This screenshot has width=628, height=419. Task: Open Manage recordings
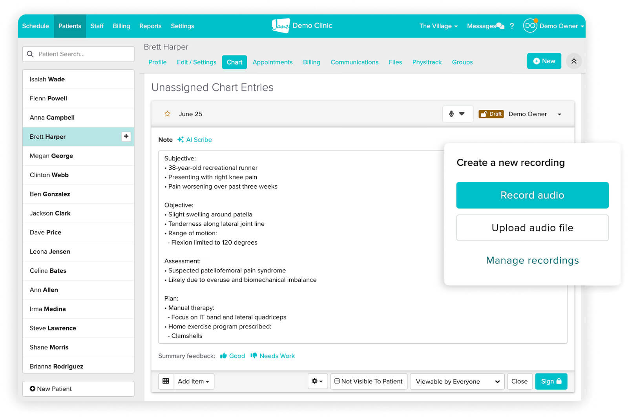tap(532, 260)
